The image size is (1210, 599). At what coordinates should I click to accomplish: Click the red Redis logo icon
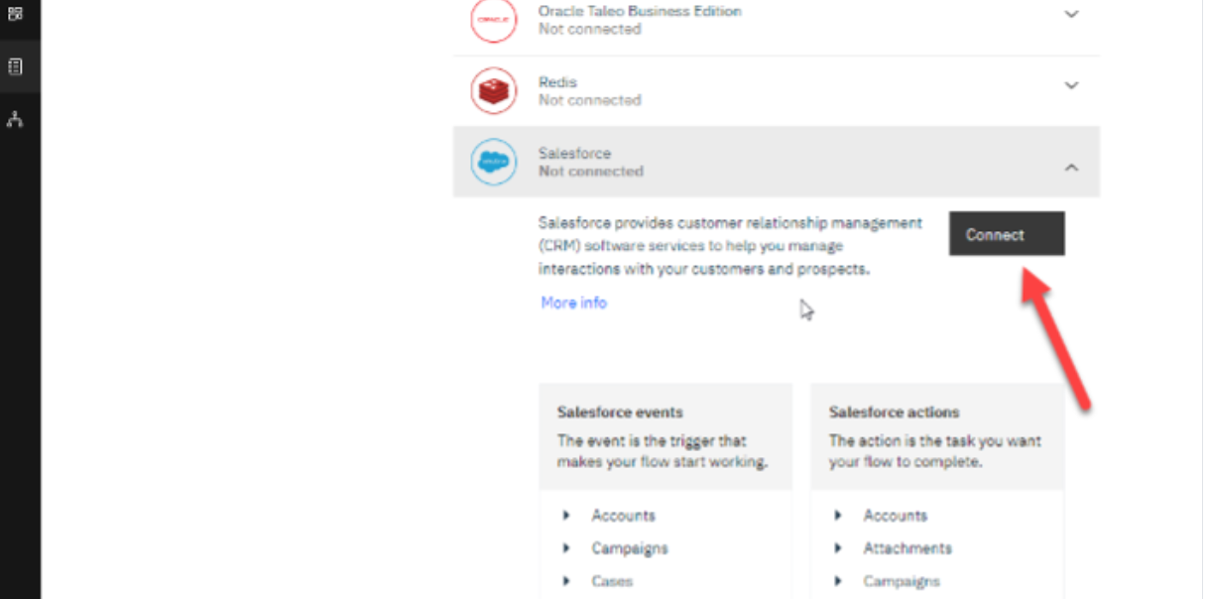[494, 90]
